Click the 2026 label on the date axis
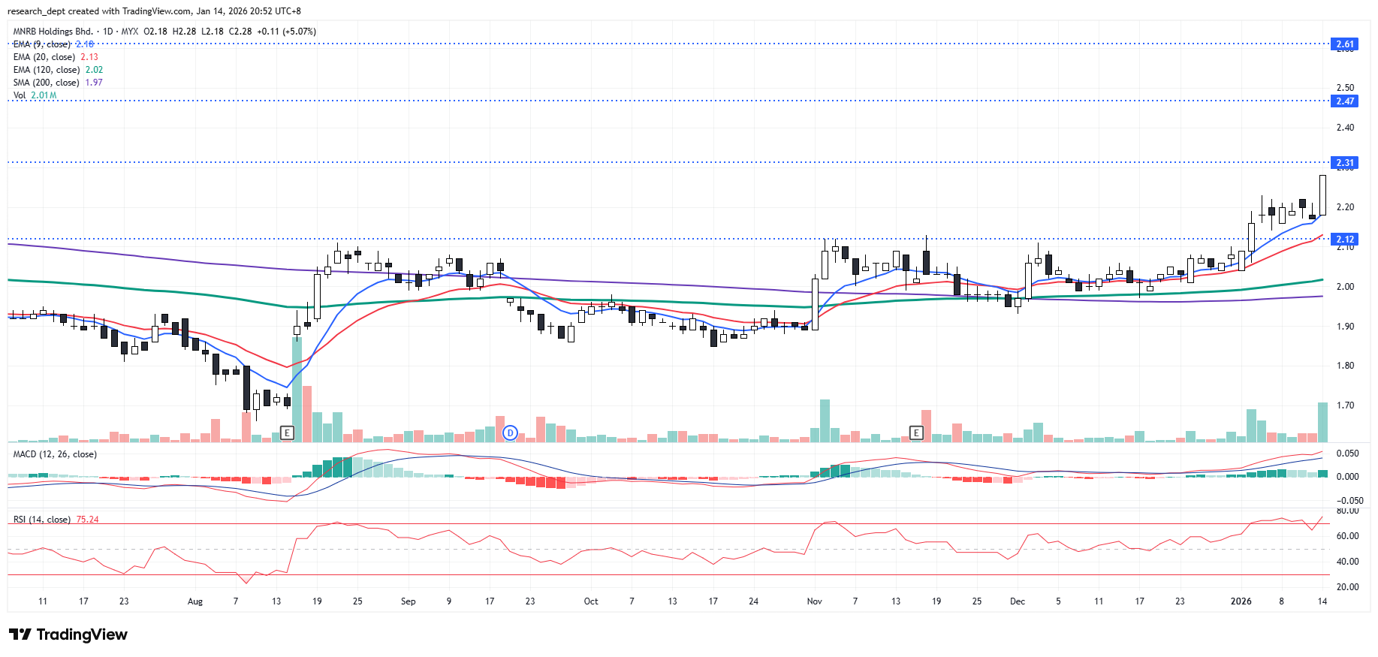Screen dimensions: 1378x657 tap(1241, 601)
